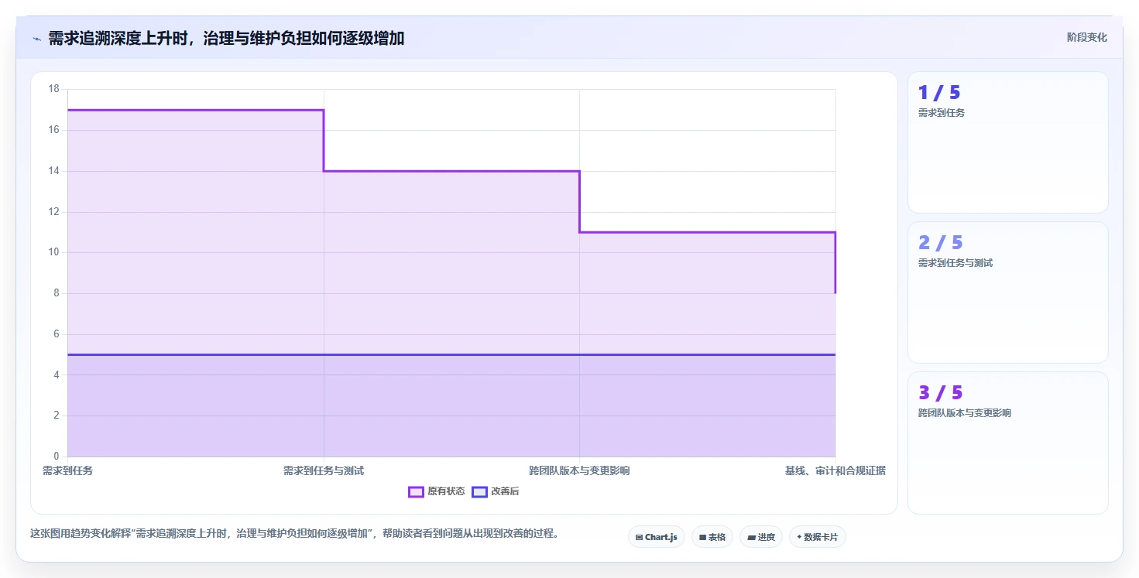Open the 3 / 5 跨团队版本与变更影响 card
This screenshot has width=1139, height=578.
click(1007, 443)
